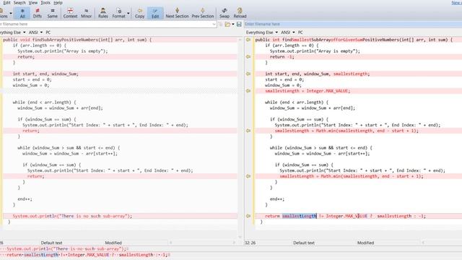The image size is (462, 260).
Task: Click left pane horizontal scrollbar right arrow
Action: coord(234,243)
